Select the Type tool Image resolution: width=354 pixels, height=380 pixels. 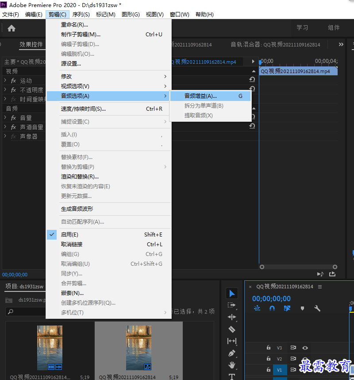(x=232, y=376)
